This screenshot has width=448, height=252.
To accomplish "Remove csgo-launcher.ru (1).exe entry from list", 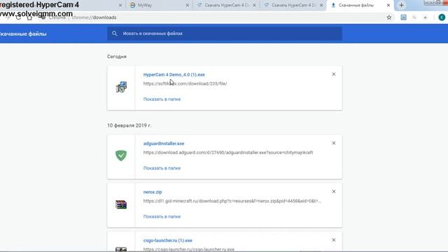I will 334,240.
